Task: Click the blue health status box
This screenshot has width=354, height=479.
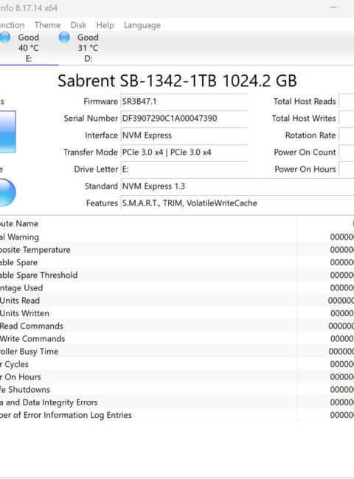Action: coord(7,132)
